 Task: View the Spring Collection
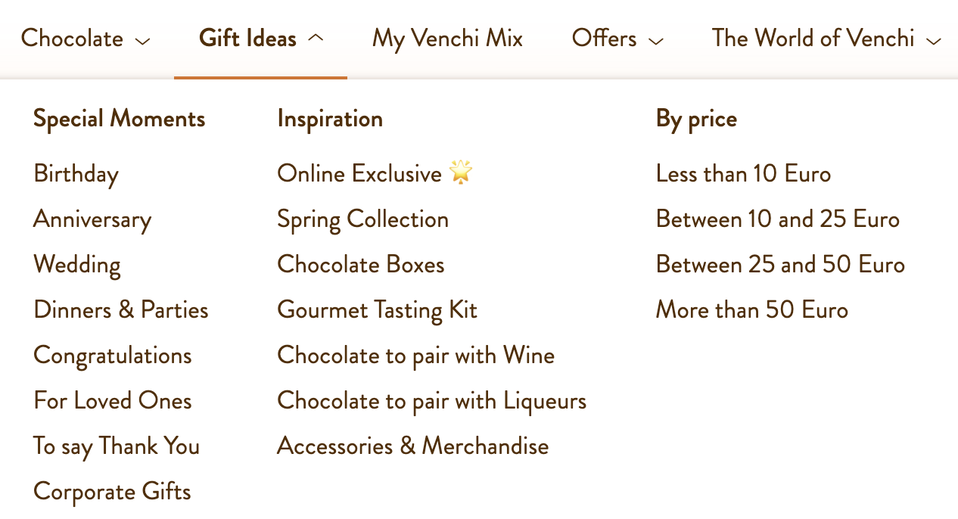tap(363, 219)
